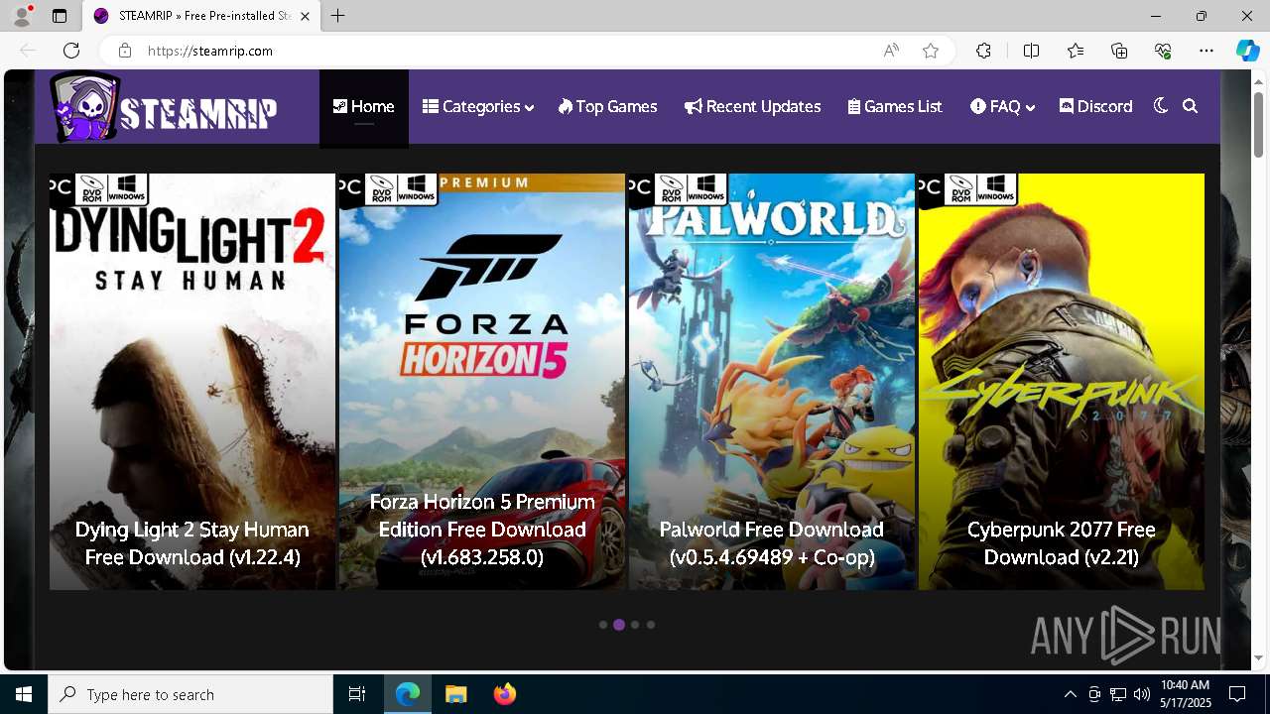Select fourth carousel pagination dot
Image resolution: width=1270 pixels, height=714 pixels.
651,625
